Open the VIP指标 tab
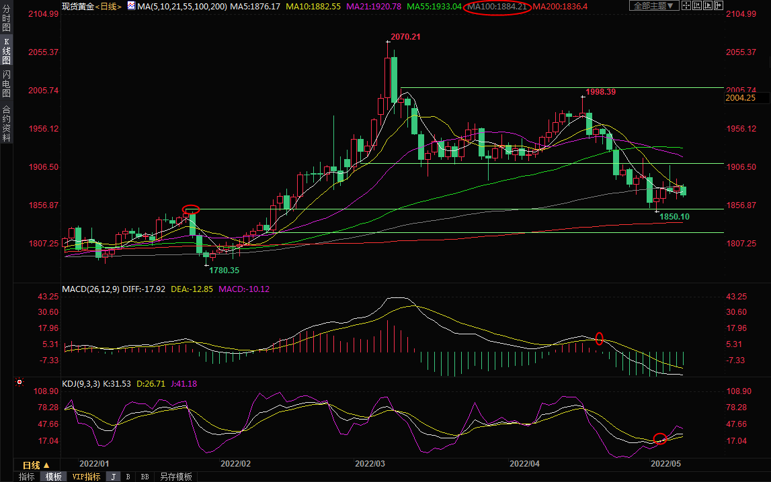The image size is (771, 482). point(86,477)
